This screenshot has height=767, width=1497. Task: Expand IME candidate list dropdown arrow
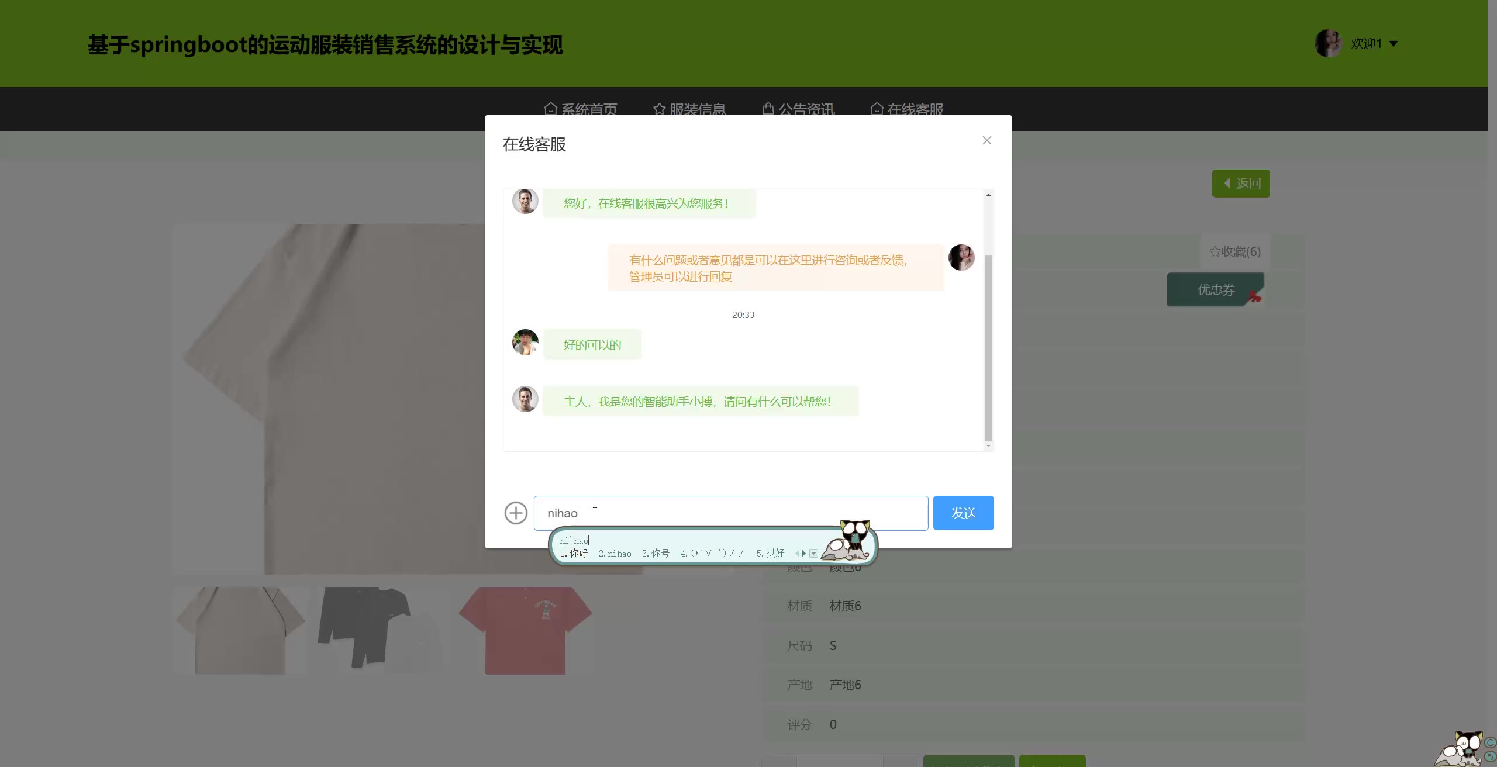pos(813,553)
